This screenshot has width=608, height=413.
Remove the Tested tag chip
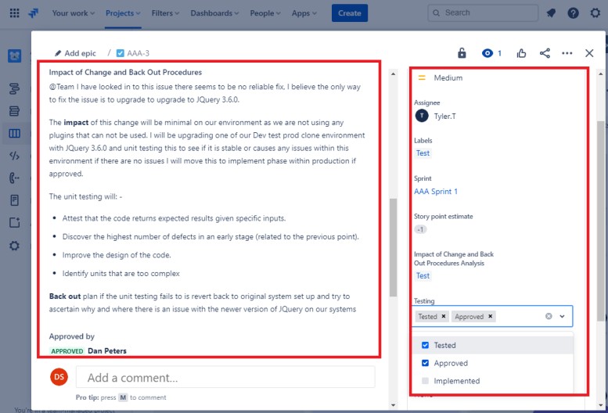click(x=444, y=316)
